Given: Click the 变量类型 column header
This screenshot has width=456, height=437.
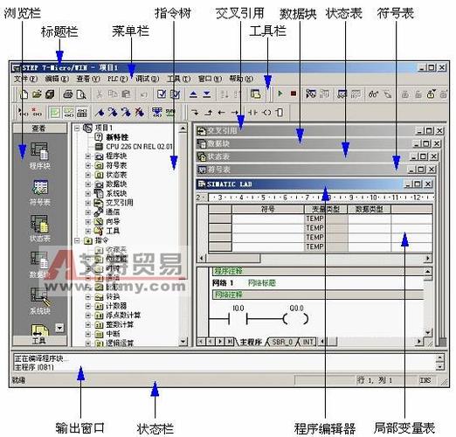Looking at the screenshot, I should point(326,209).
